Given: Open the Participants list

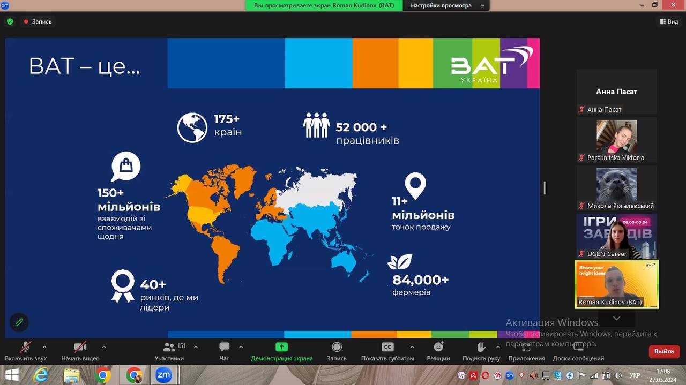Looking at the screenshot, I should click(x=169, y=347).
